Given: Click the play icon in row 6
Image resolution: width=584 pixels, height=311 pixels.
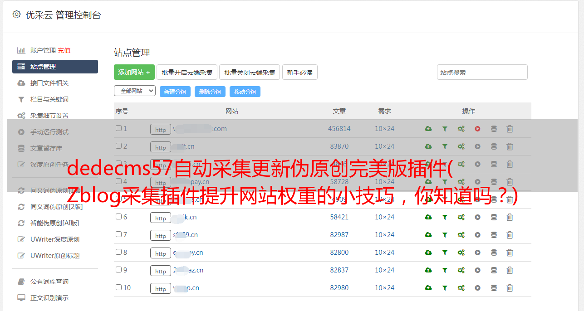Looking at the screenshot, I should click(x=477, y=217).
